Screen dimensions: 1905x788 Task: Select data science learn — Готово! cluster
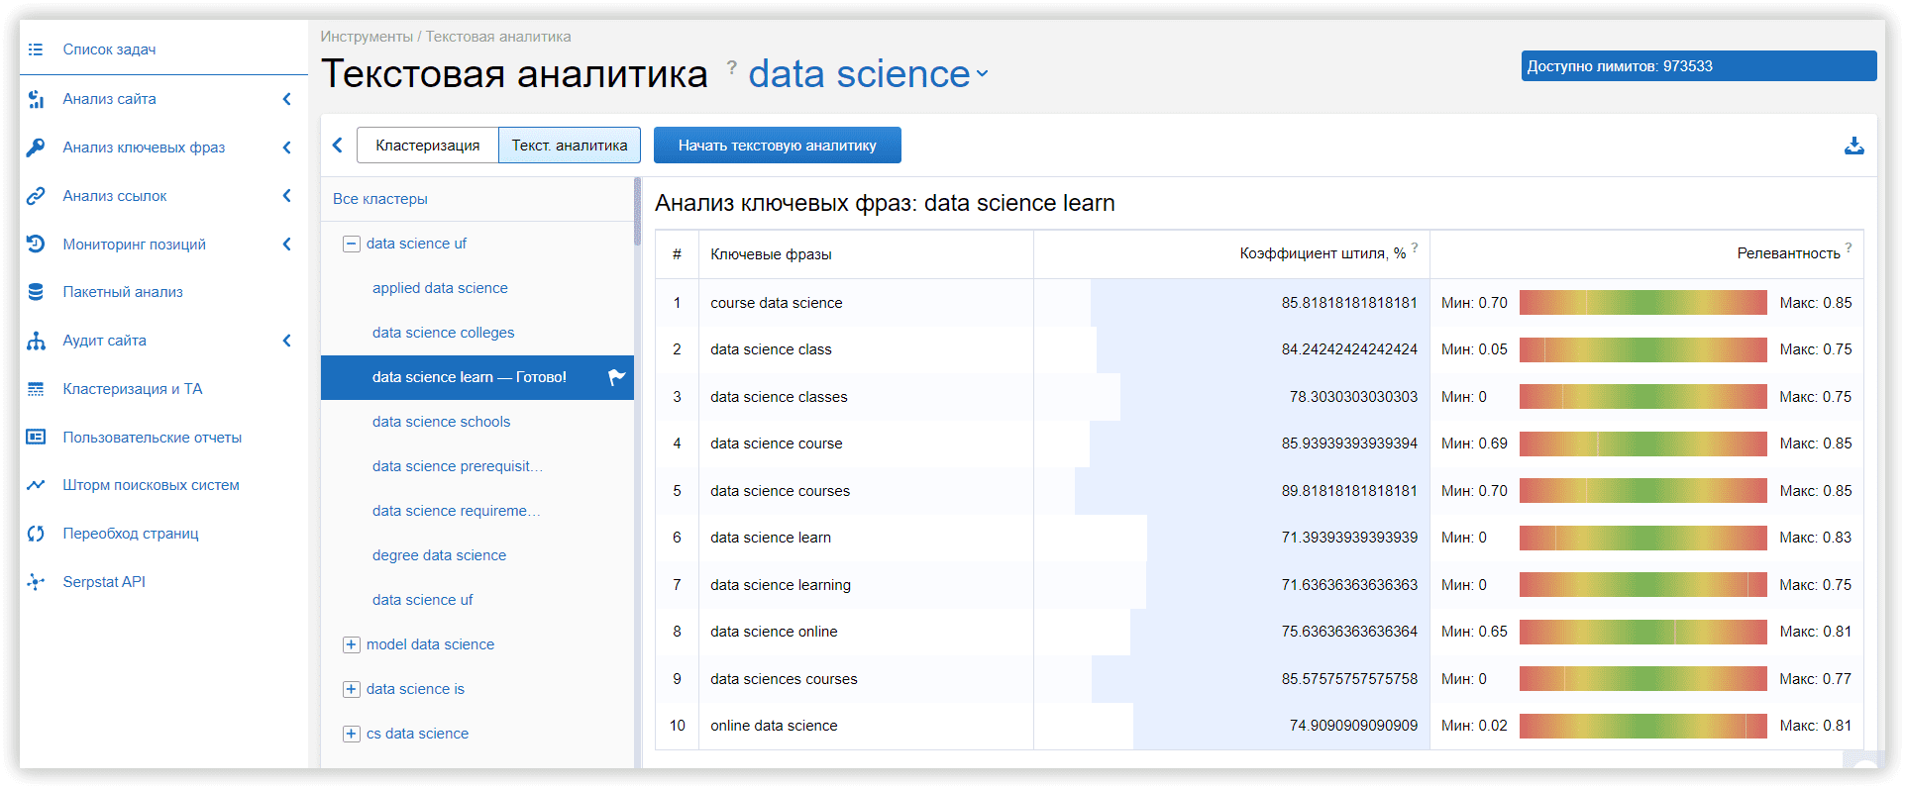coord(477,377)
